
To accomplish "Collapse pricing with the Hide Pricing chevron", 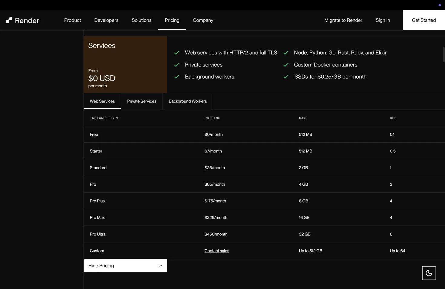I will (x=161, y=266).
